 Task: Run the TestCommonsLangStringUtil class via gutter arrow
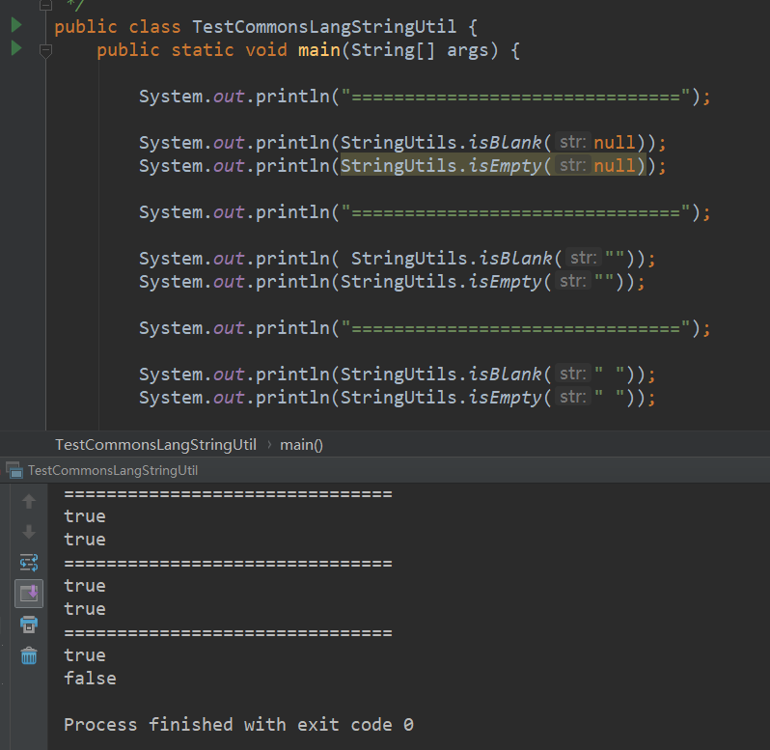(x=16, y=24)
